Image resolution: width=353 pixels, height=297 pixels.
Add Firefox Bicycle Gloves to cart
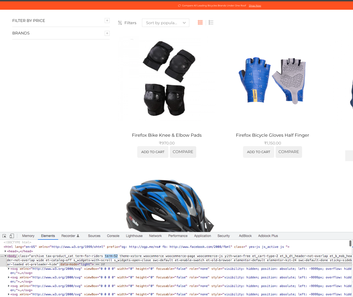tap(259, 152)
